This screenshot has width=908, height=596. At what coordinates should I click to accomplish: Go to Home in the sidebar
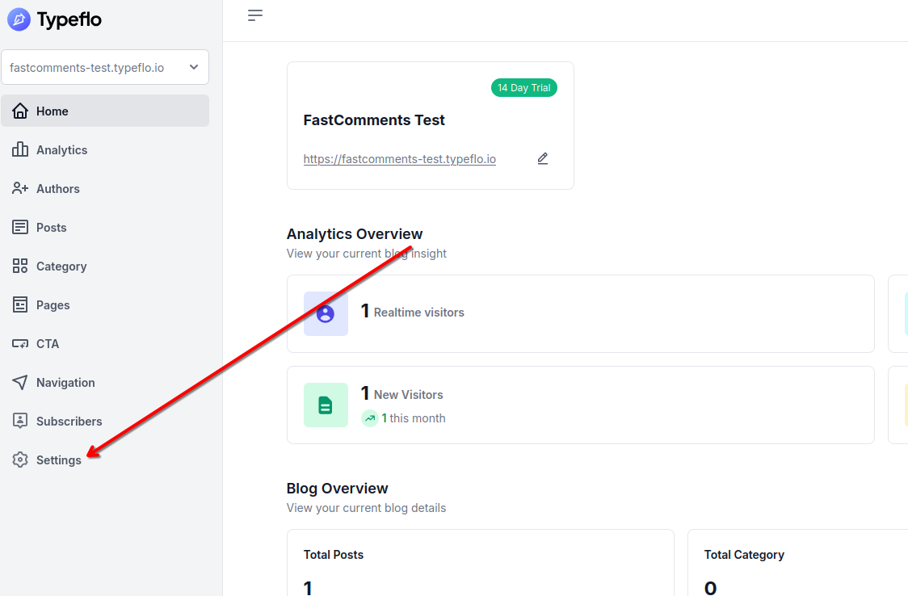coord(105,111)
